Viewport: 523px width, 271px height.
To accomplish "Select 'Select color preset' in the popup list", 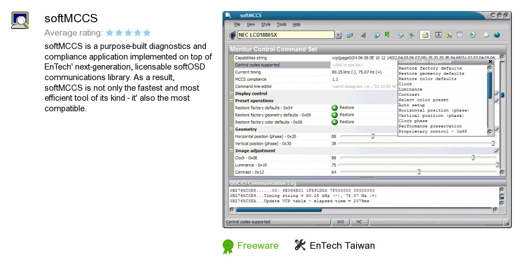I will 423,100.
